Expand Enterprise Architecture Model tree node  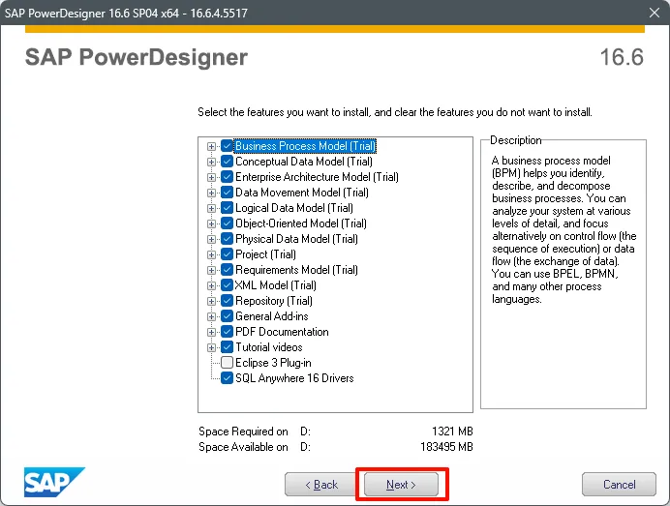click(x=211, y=177)
